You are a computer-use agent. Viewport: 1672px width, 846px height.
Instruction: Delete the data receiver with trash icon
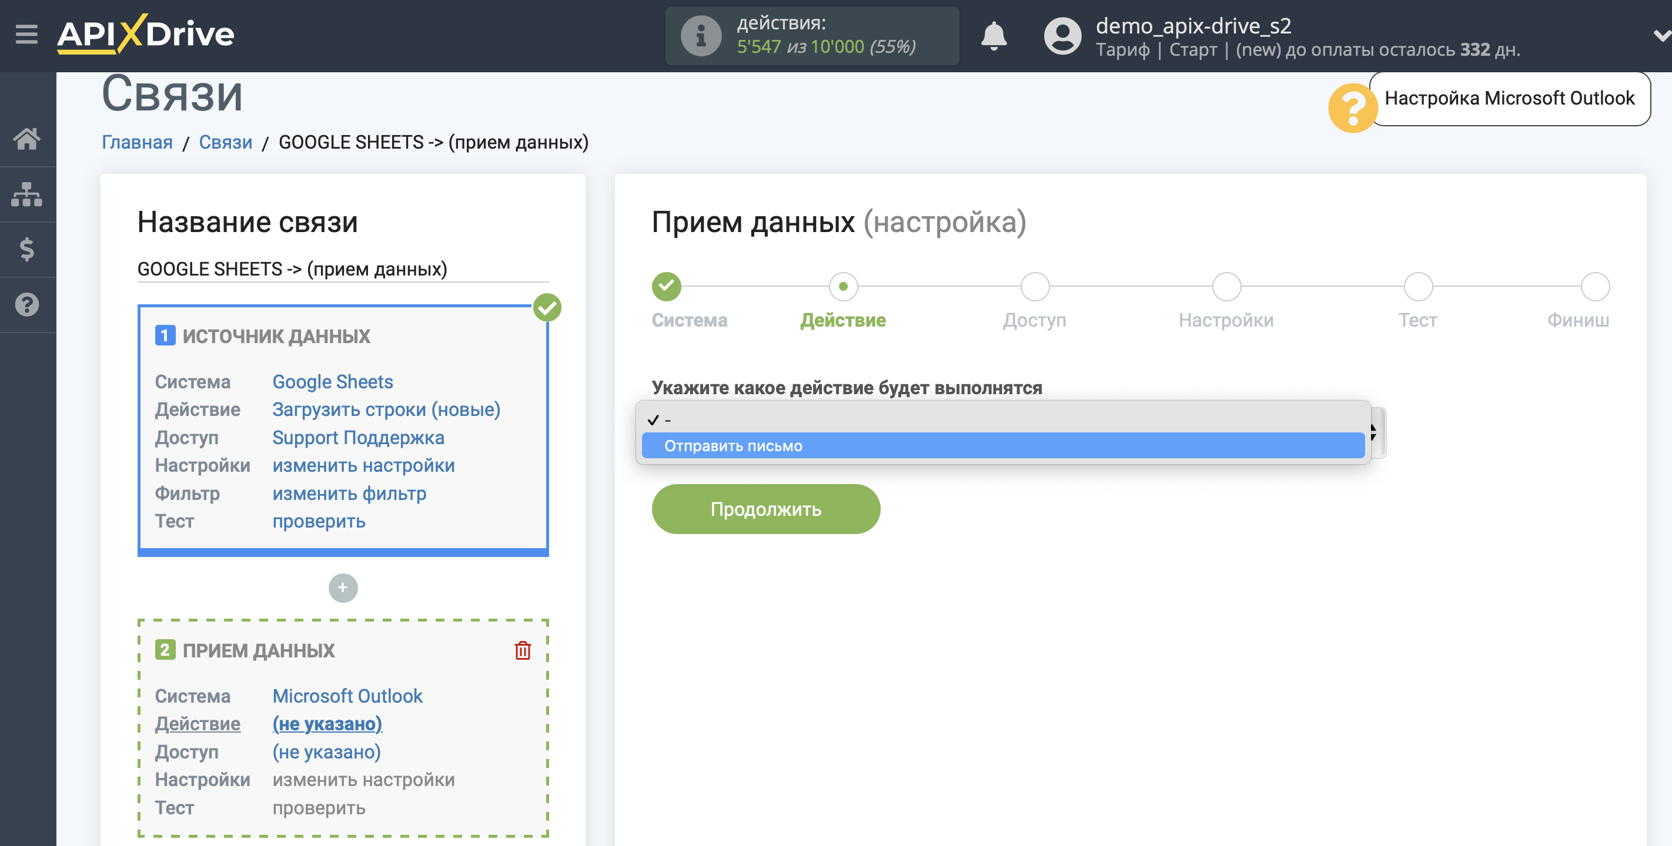click(x=523, y=650)
